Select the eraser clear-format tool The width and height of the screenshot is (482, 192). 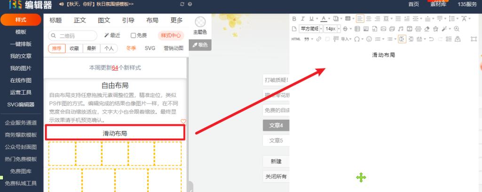click(427, 29)
